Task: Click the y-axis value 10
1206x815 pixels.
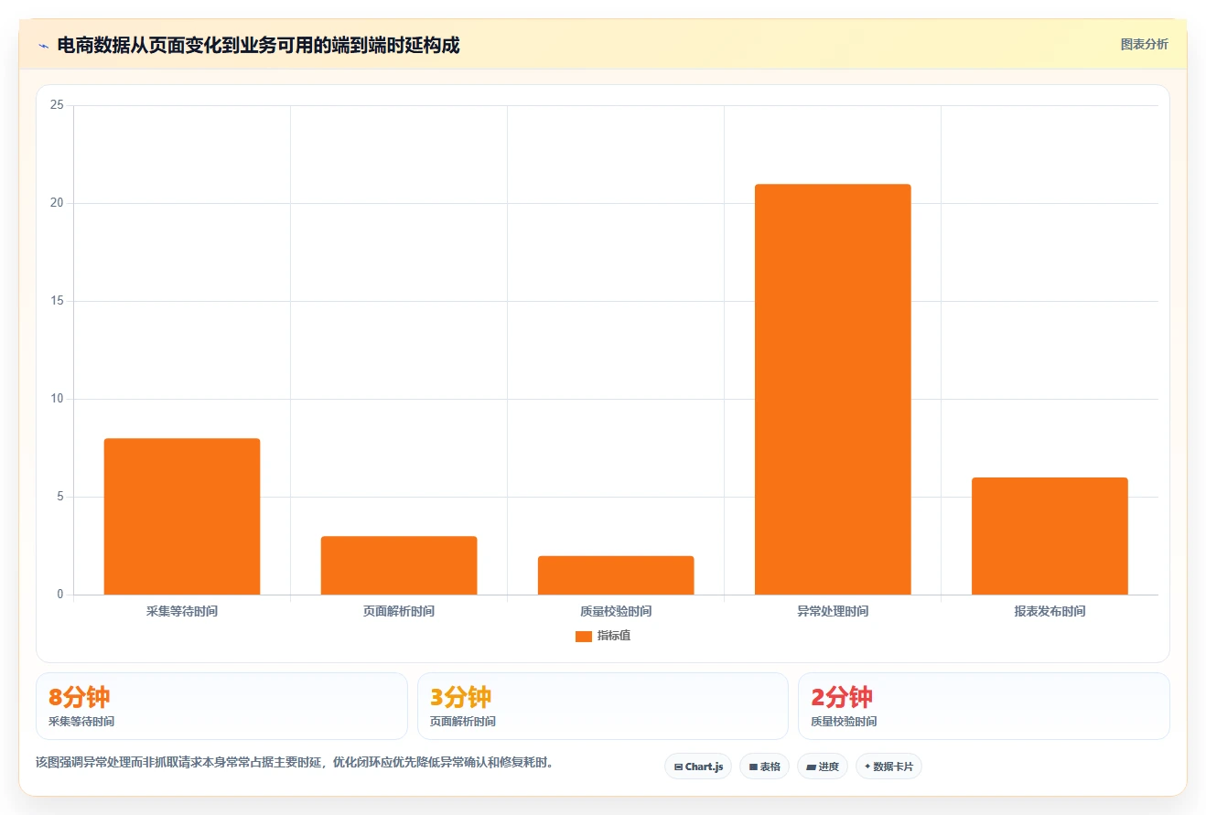Action: click(57, 399)
